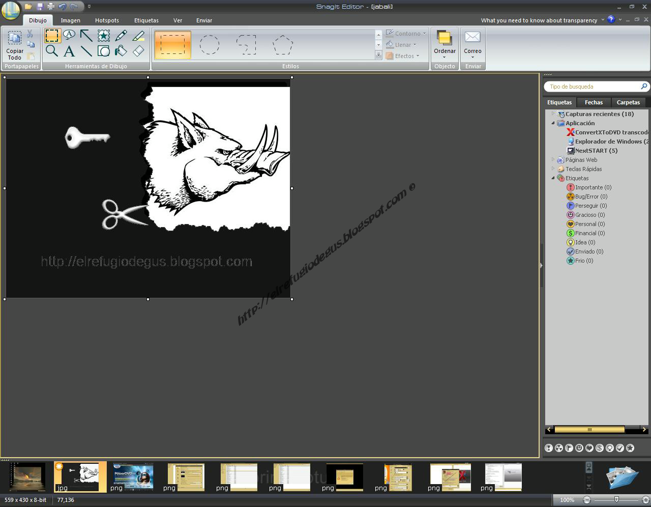The width and height of the screenshot is (651, 507).
Task: Click the horizontal scrollbar in the tags panel
Action: point(589,430)
